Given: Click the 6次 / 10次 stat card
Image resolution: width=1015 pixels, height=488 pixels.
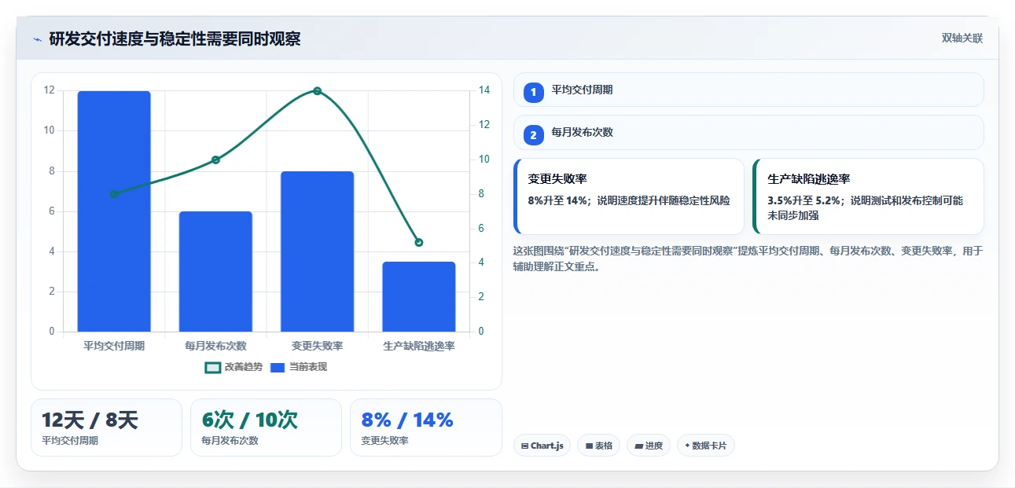Looking at the screenshot, I should click(266, 427).
